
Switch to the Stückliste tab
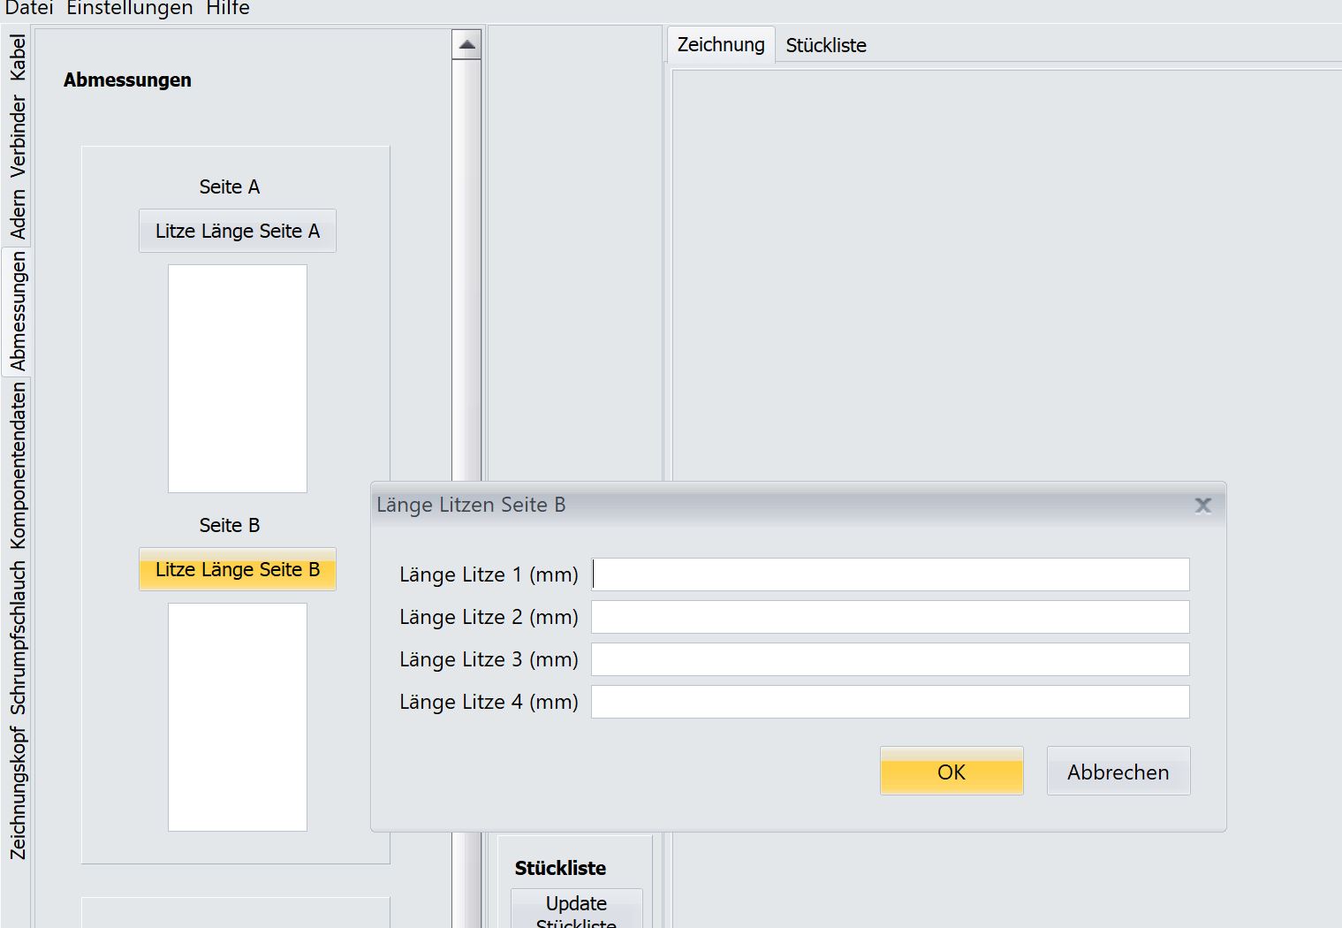pos(825,45)
